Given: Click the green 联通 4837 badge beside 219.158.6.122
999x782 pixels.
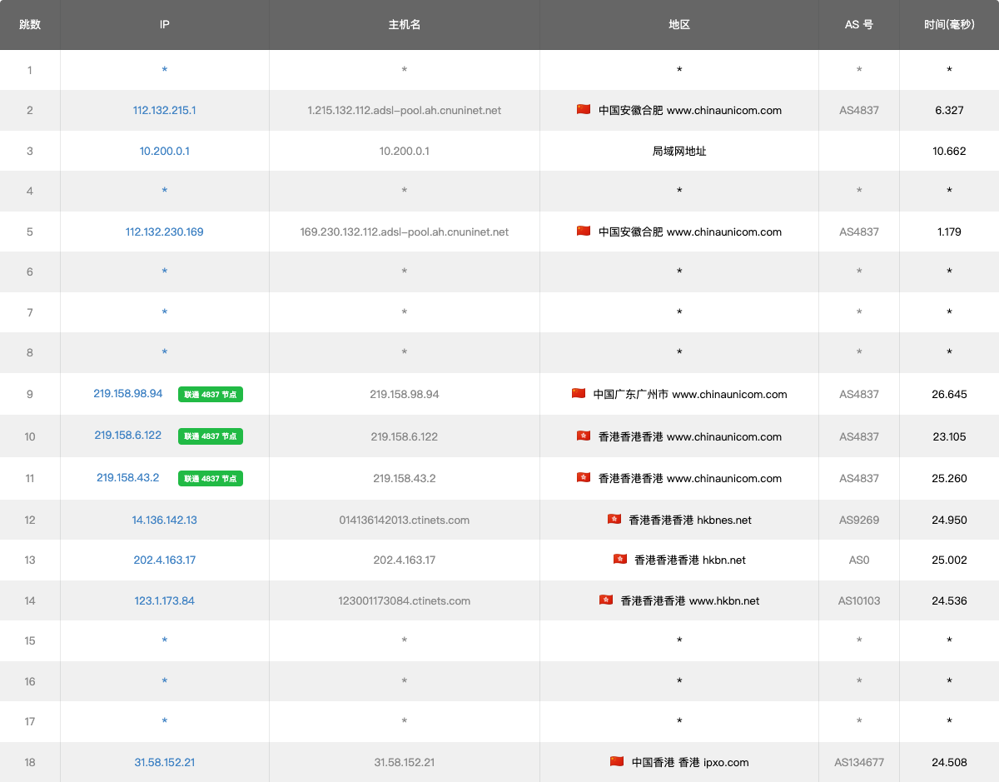Looking at the screenshot, I should pyautogui.click(x=211, y=436).
